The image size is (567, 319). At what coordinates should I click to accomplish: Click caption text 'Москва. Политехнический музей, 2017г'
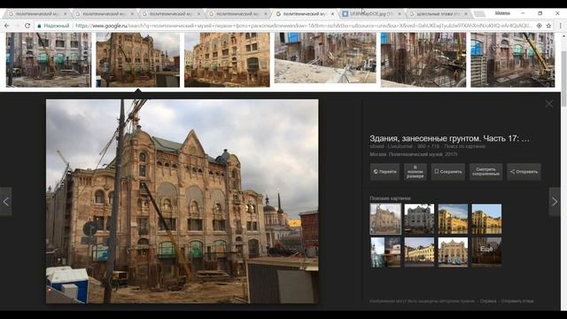[x=414, y=154]
